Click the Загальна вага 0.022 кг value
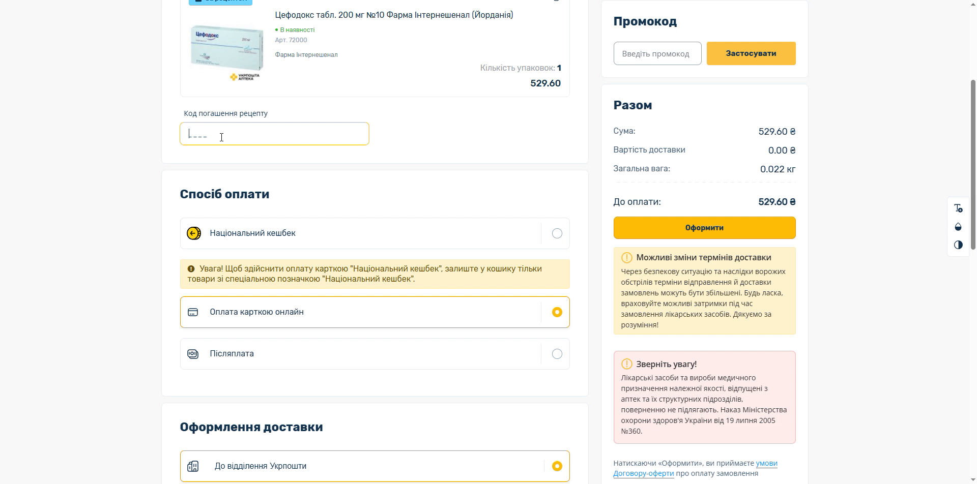 pos(778,169)
